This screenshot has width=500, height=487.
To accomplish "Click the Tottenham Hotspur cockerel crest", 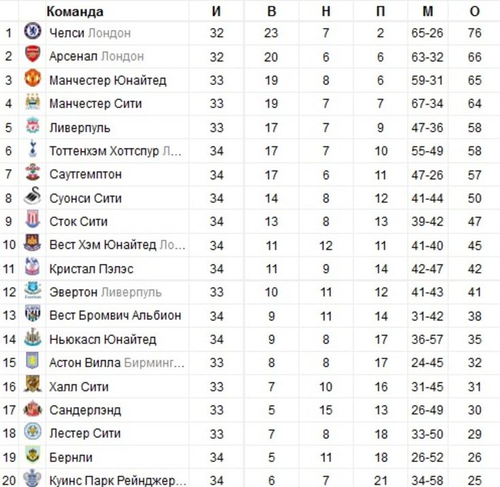I will 33,148.
